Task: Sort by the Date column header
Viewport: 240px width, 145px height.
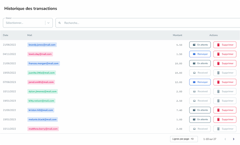Action: point(6,35)
